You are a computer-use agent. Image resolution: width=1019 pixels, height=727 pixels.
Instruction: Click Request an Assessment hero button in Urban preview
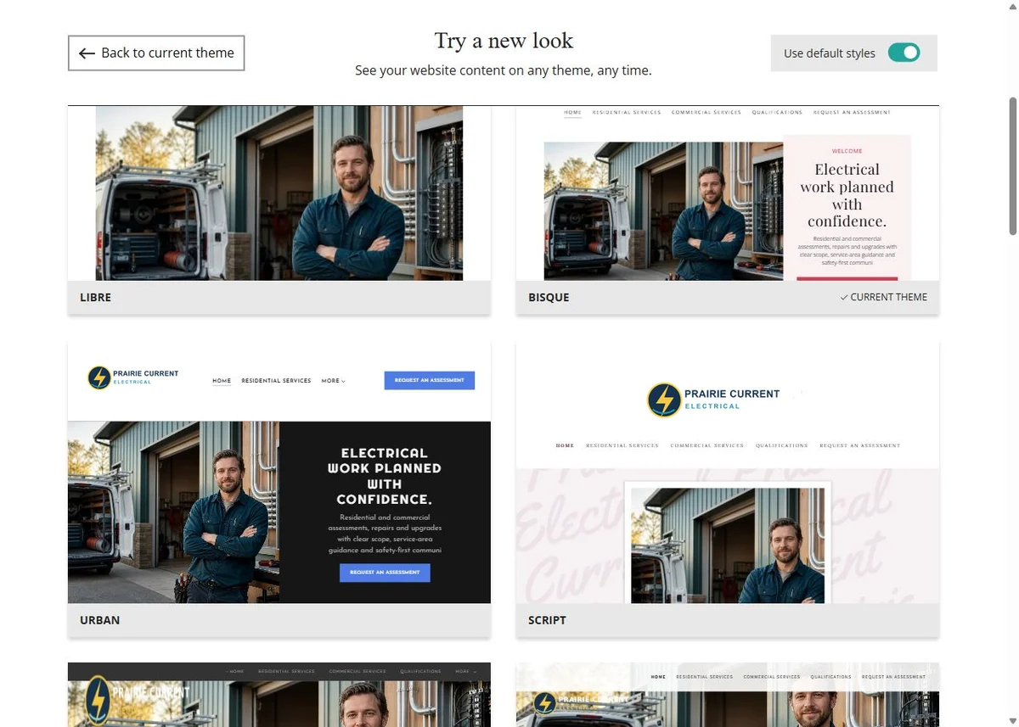[x=385, y=573]
